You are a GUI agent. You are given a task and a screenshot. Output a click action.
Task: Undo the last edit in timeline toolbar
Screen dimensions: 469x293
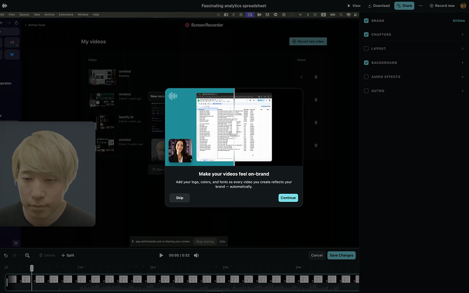tap(6, 255)
